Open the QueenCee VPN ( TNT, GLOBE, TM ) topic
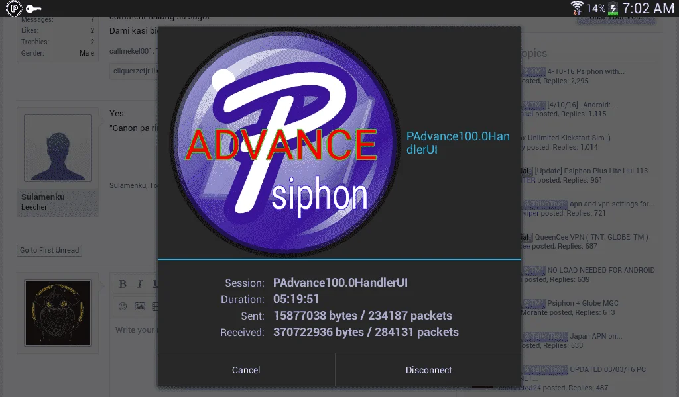679x397 pixels. [x=591, y=237]
